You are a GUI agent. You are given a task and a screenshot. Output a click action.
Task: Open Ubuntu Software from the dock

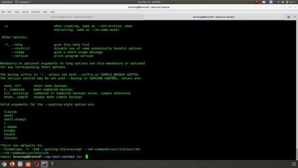(x=28, y=164)
